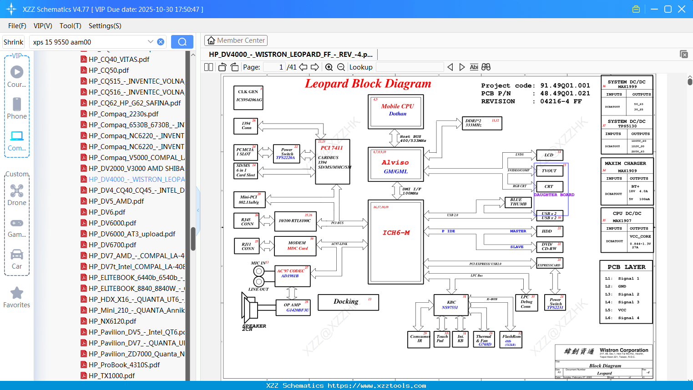Image resolution: width=693 pixels, height=390 pixels.
Task: Click the Docking block in diagram
Action: [x=348, y=302]
